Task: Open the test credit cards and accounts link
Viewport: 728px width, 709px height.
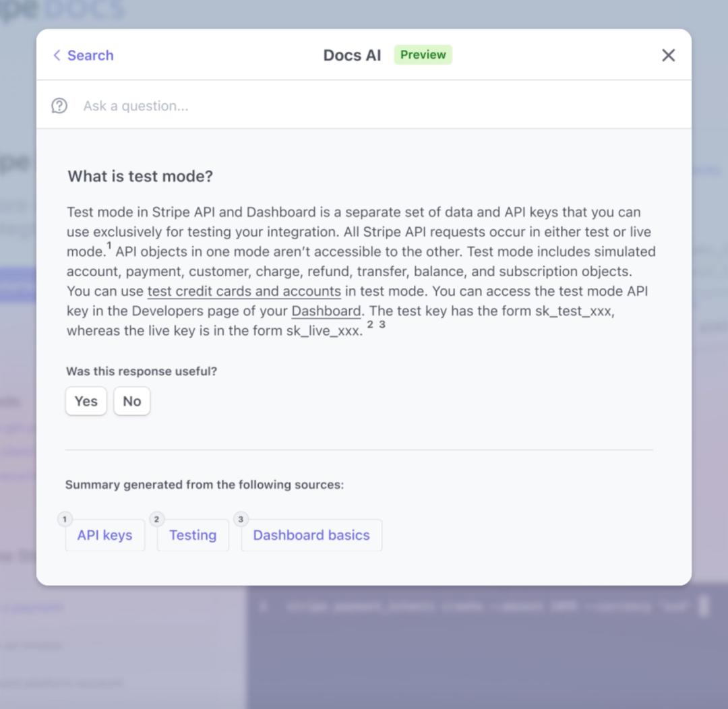Action: point(244,291)
